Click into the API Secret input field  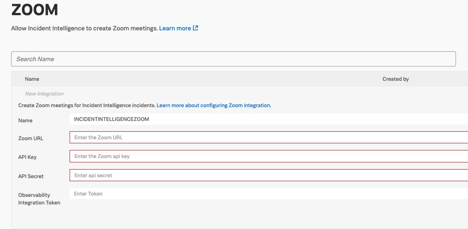[269, 175]
